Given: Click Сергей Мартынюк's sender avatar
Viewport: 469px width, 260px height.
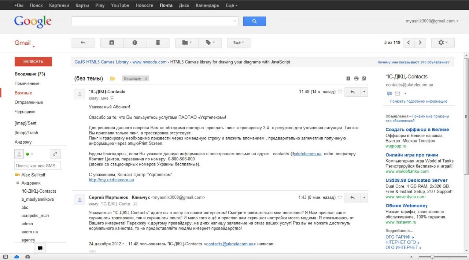Looking at the screenshot, I should [x=80, y=200].
